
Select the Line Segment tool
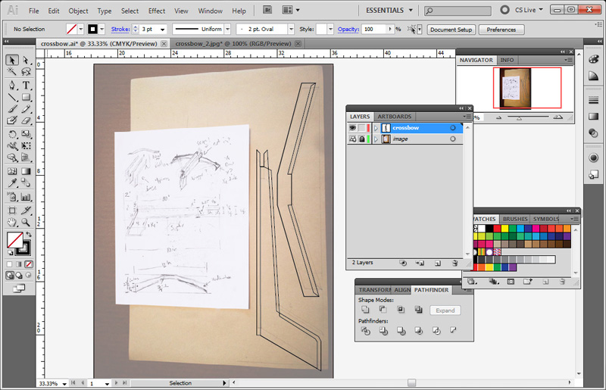click(x=12, y=97)
